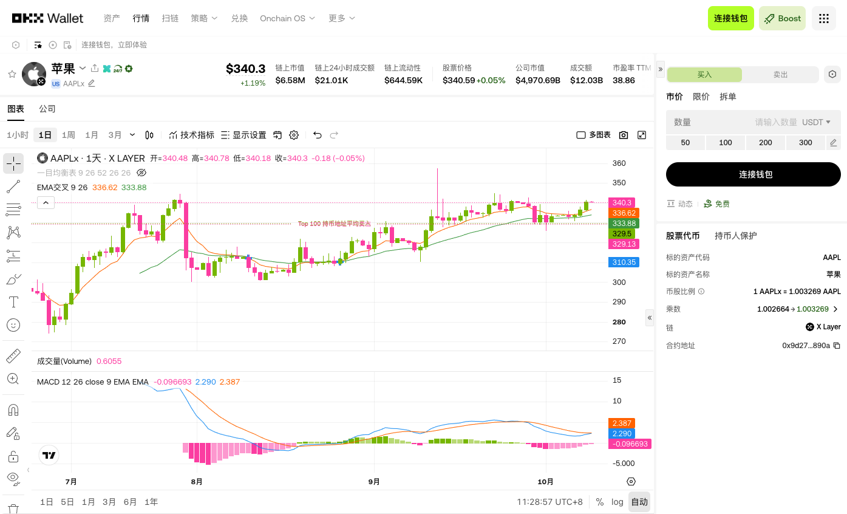Toggle lock all drawings padlock
This screenshot has width=847, height=514.
pos(13,456)
